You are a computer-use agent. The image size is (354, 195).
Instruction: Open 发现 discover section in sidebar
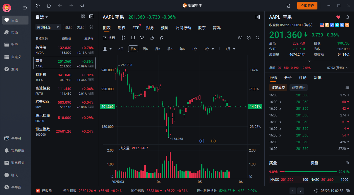click(15, 69)
